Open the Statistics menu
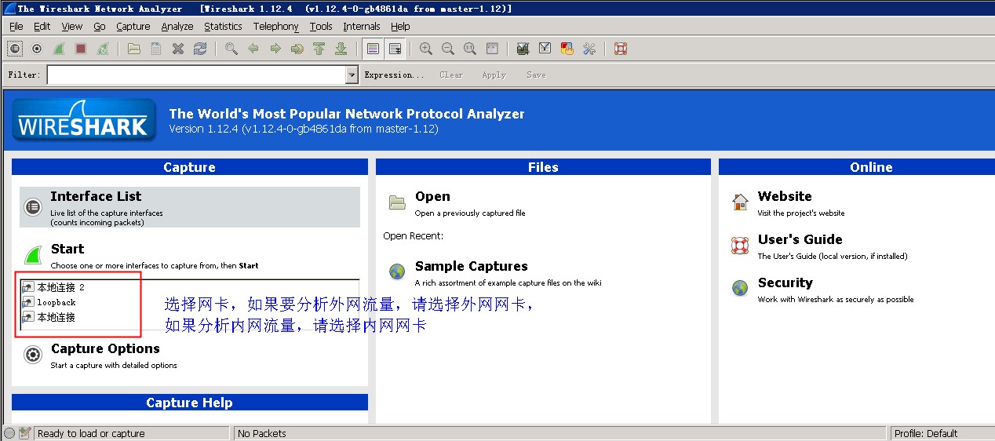This screenshot has height=441, width=995. point(223,27)
